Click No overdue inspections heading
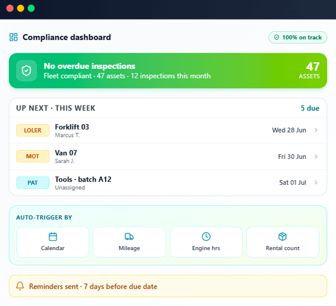 pyautogui.click(x=89, y=66)
